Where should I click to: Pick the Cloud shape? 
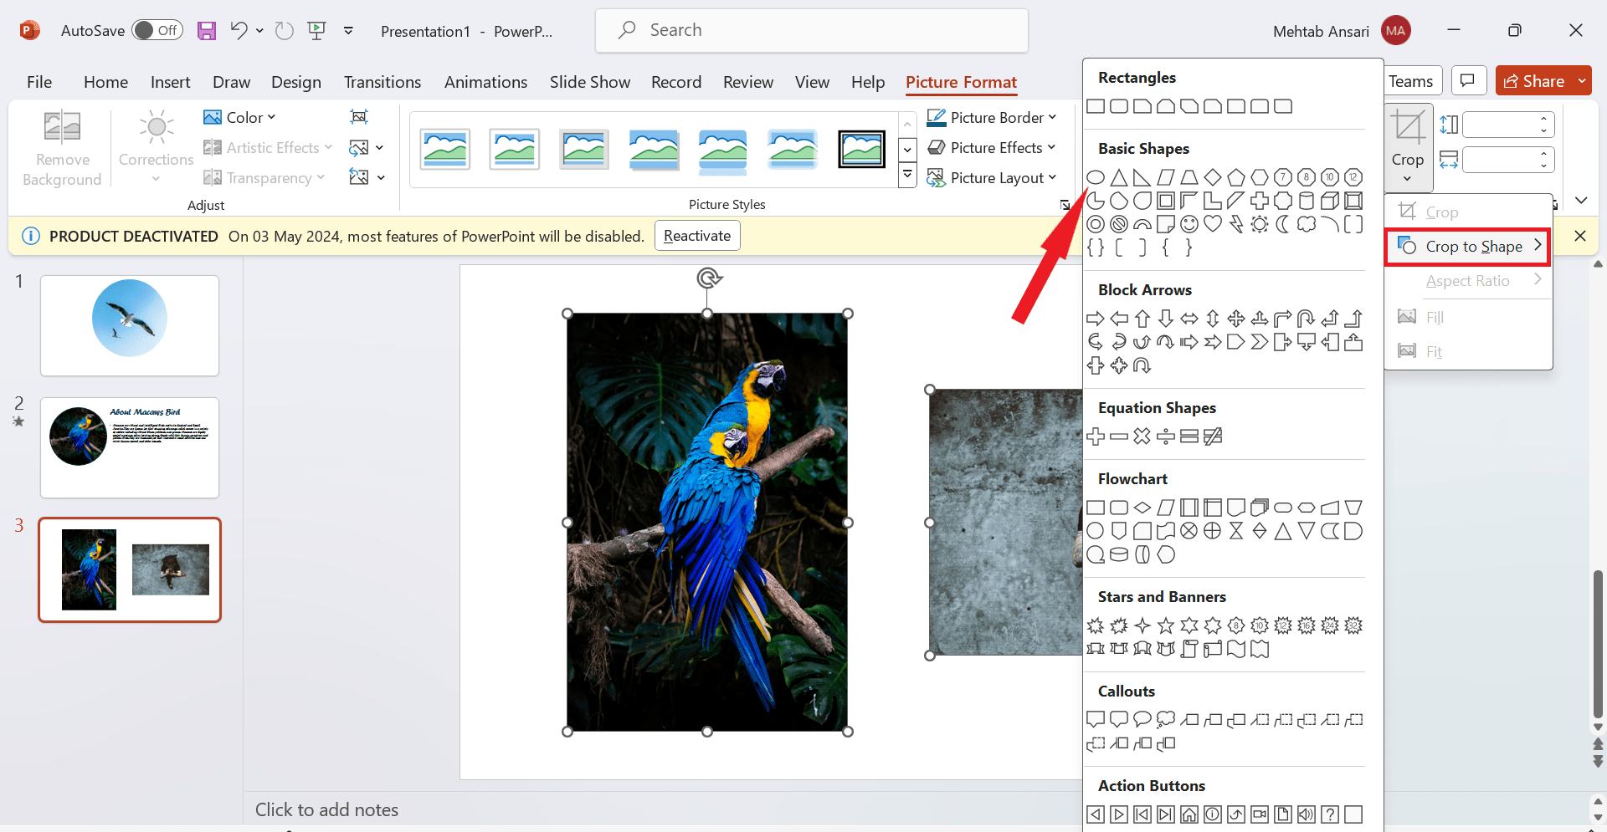(x=1306, y=224)
